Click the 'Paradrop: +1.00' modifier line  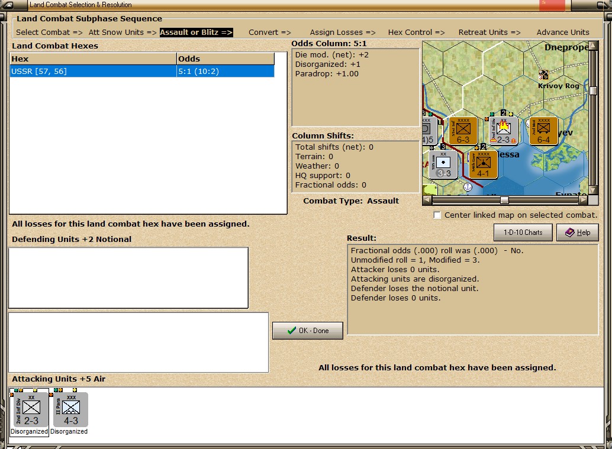pos(327,74)
